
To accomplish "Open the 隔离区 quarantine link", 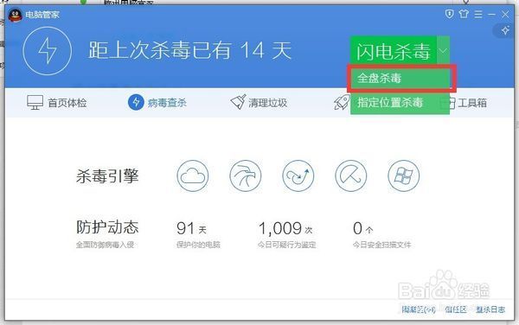I will tap(419, 309).
